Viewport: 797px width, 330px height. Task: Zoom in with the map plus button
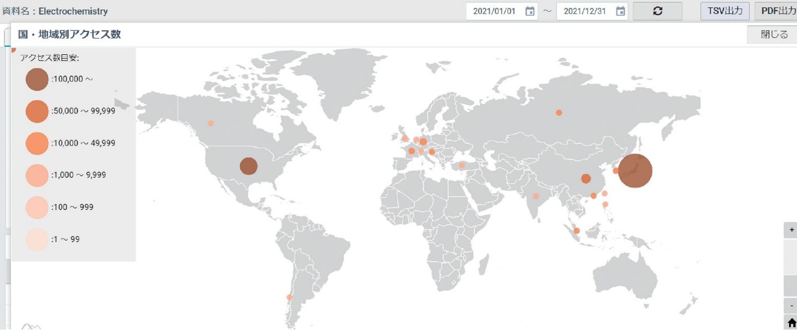point(791,230)
